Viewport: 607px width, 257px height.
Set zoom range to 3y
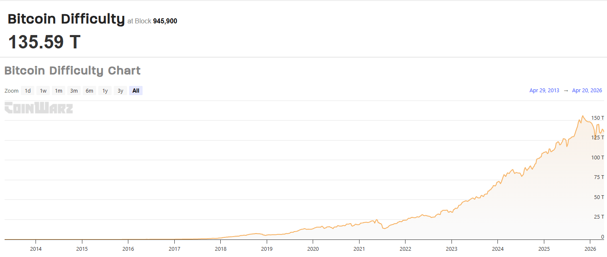tap(120, 91)
